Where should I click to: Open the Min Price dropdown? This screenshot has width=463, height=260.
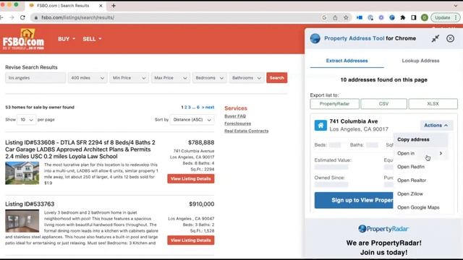pos(129,78)
